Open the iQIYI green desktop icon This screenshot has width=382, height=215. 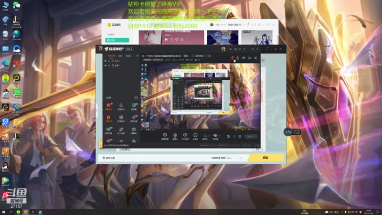(17, 93)
